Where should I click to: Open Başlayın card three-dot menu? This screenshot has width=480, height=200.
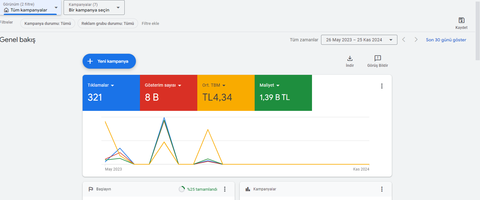[x=225, y=189]
